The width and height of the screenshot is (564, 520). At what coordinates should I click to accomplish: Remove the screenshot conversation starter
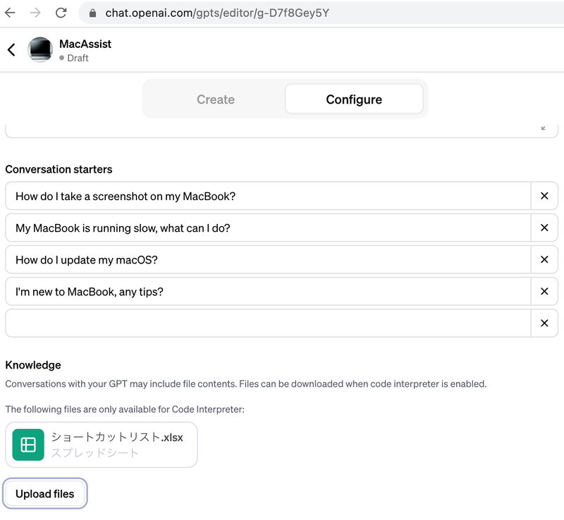pyautogui.click(x=544, y=196)
